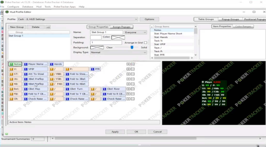Click the Cancel button
Screen dimensions: 266x147
coord(158,132)
